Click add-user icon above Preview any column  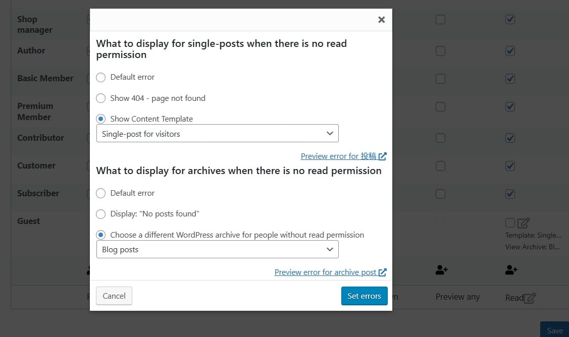pyautogui.click(x=441, y=270)
